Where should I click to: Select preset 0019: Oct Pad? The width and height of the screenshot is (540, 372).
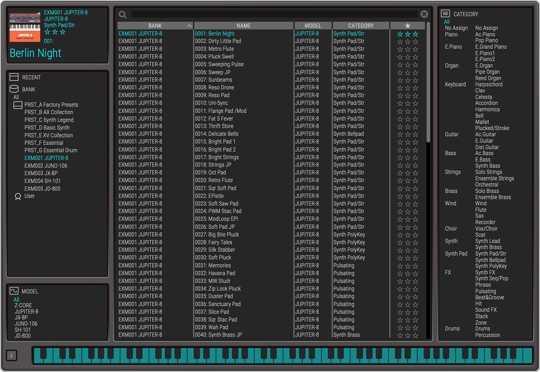pos(210,172)
